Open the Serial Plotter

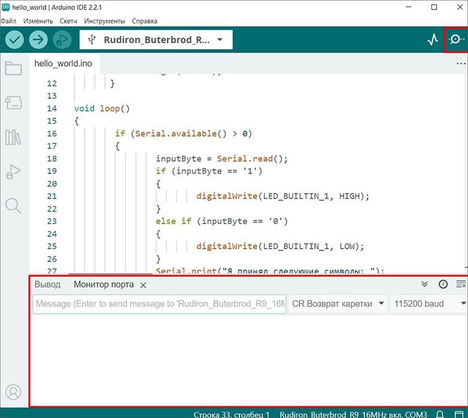pyautogui.click(x=433, y=40)
